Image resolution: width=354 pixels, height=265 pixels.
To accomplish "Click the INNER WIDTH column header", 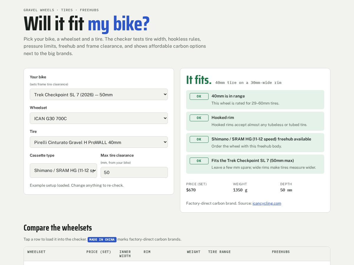I will 125,254.
